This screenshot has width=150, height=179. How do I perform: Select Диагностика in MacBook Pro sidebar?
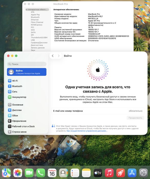[37, 45]
